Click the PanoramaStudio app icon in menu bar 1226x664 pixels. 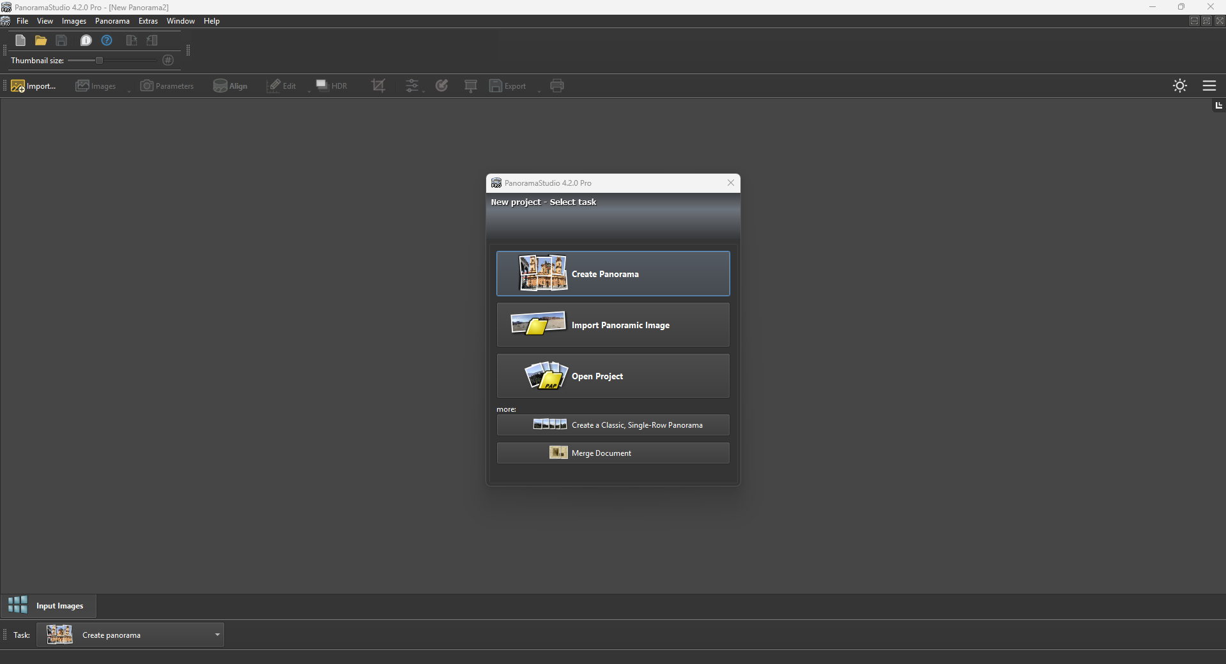(5, 21)
